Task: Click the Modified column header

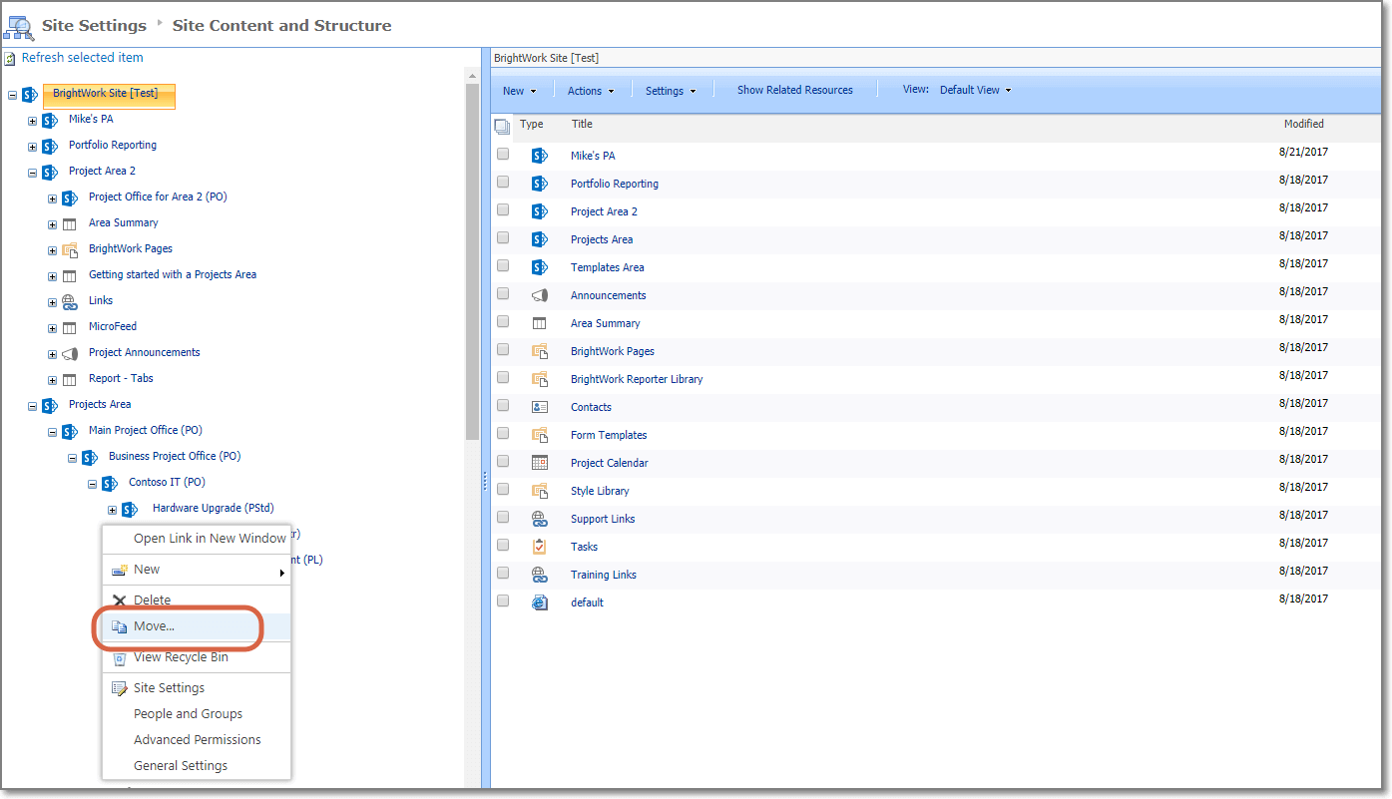Action: click(x=1304, y=125)
